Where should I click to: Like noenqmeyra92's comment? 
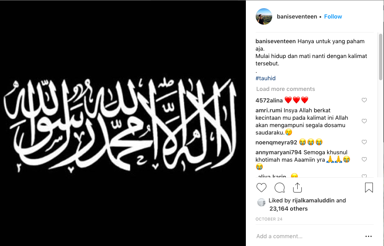pos(364,142)
